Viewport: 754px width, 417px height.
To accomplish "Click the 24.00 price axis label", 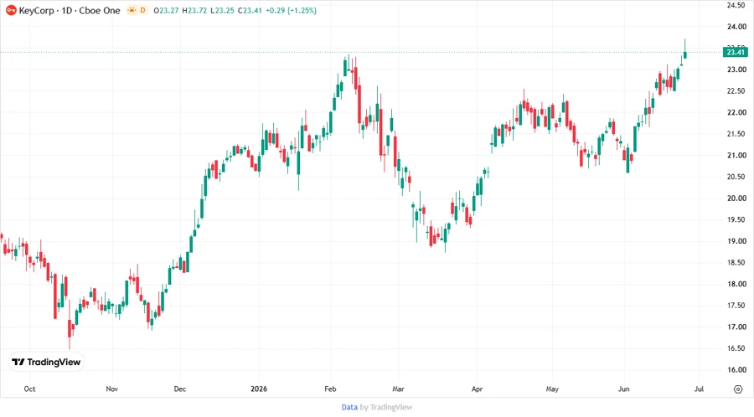I will tap(736, 27).
